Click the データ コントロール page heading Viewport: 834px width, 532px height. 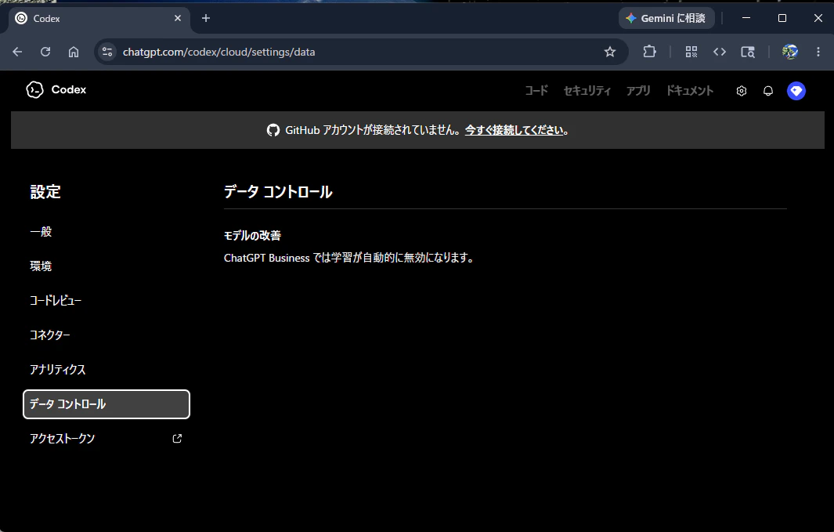(278, 191)
